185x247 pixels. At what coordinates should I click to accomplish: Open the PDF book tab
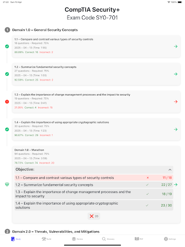(x=139, y=239)
